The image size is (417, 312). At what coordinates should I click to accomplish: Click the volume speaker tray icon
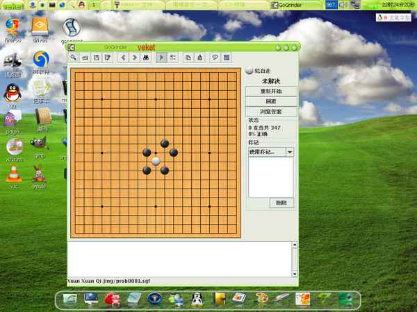(342, 5)
